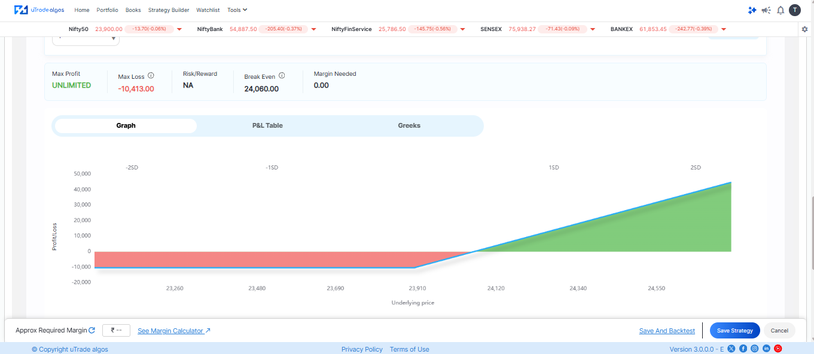The height and width of the screenshot is (354, 814).
Task: Open the Books page
Action: click(x=133, y=10)
